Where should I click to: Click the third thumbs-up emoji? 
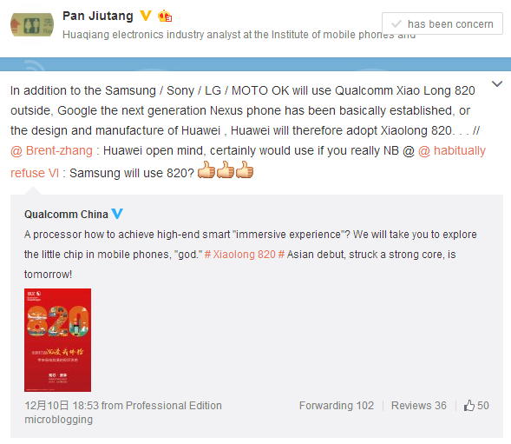pyautogui.click(x=245, y=169)
